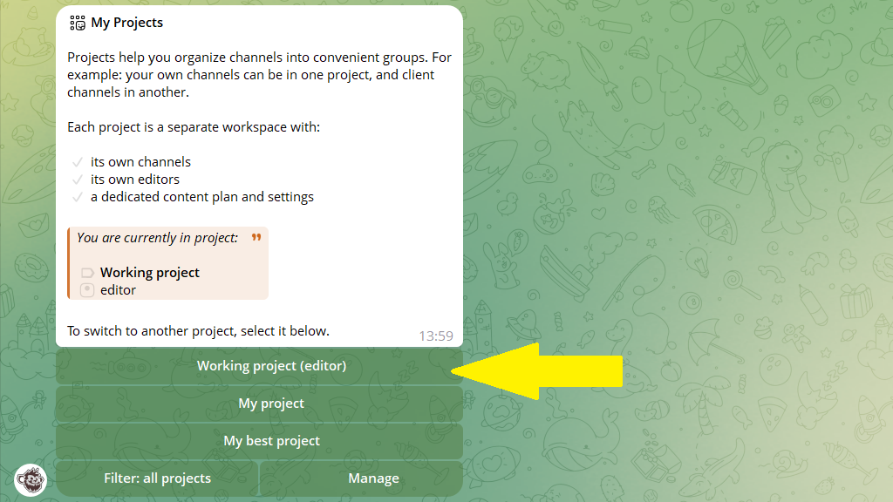Click checkmark beside its own editors

click(x=78, y=180)
